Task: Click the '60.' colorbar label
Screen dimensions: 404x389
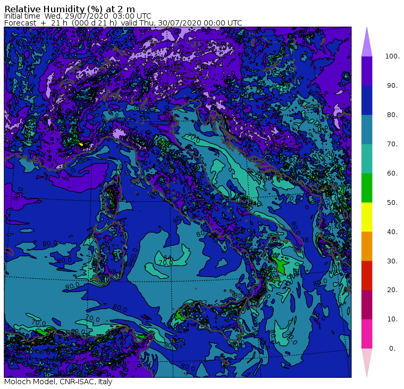Action: point(392,173)
